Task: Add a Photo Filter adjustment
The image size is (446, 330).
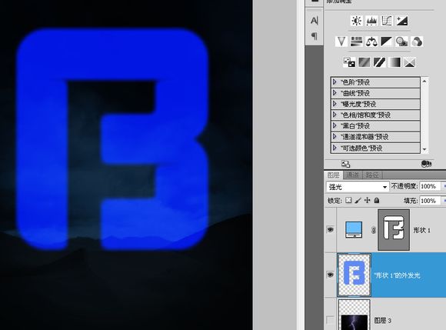Action: pos(401,42)
